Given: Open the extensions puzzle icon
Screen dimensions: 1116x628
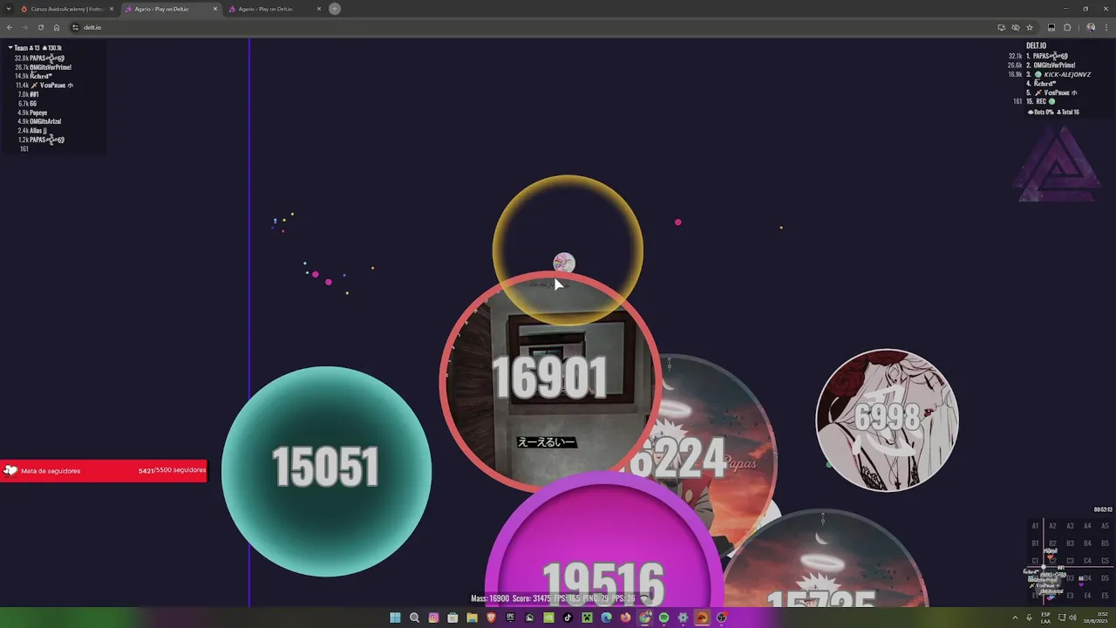Looking at the screenshot, I should pyautogui.click(x=1067, y=27).
